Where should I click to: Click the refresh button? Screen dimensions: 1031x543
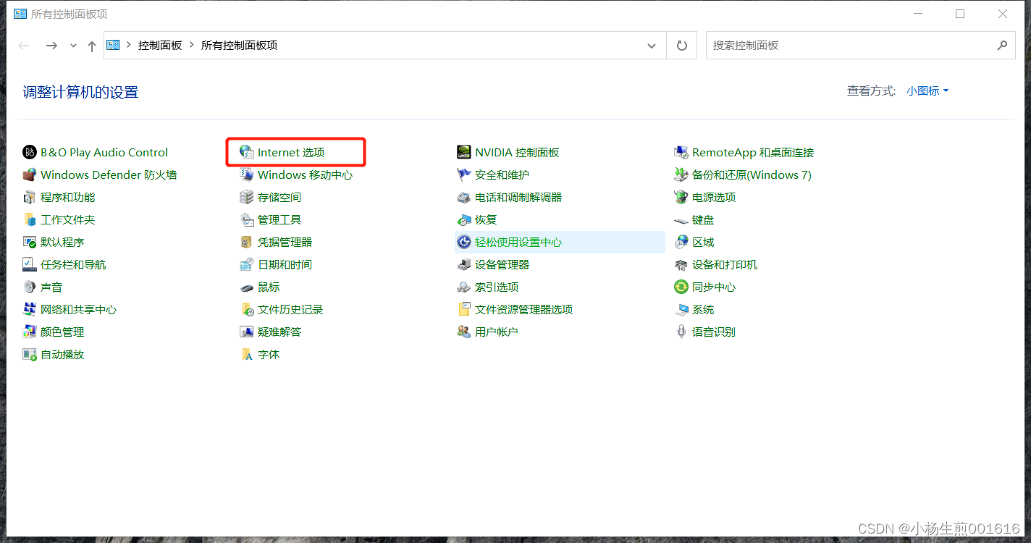point(681,45)
